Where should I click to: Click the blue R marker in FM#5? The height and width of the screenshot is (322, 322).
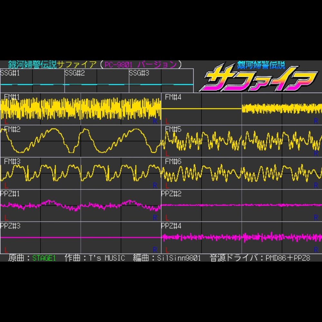[316, 153]
